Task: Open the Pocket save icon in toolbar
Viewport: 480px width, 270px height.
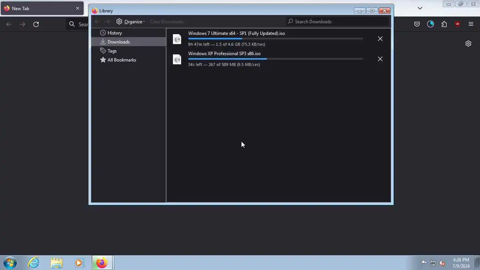Action: (x=417, y=24)
